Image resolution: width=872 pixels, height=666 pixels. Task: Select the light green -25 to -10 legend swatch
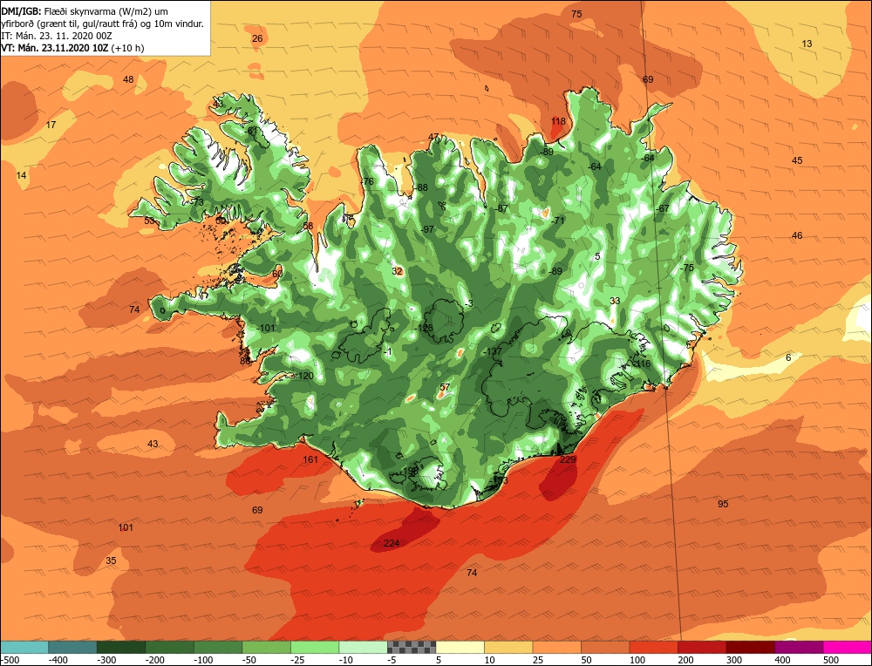point(315,647)
